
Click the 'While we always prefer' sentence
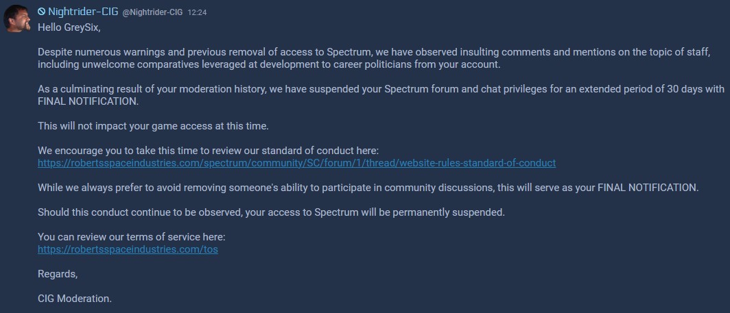pos(368,188)
